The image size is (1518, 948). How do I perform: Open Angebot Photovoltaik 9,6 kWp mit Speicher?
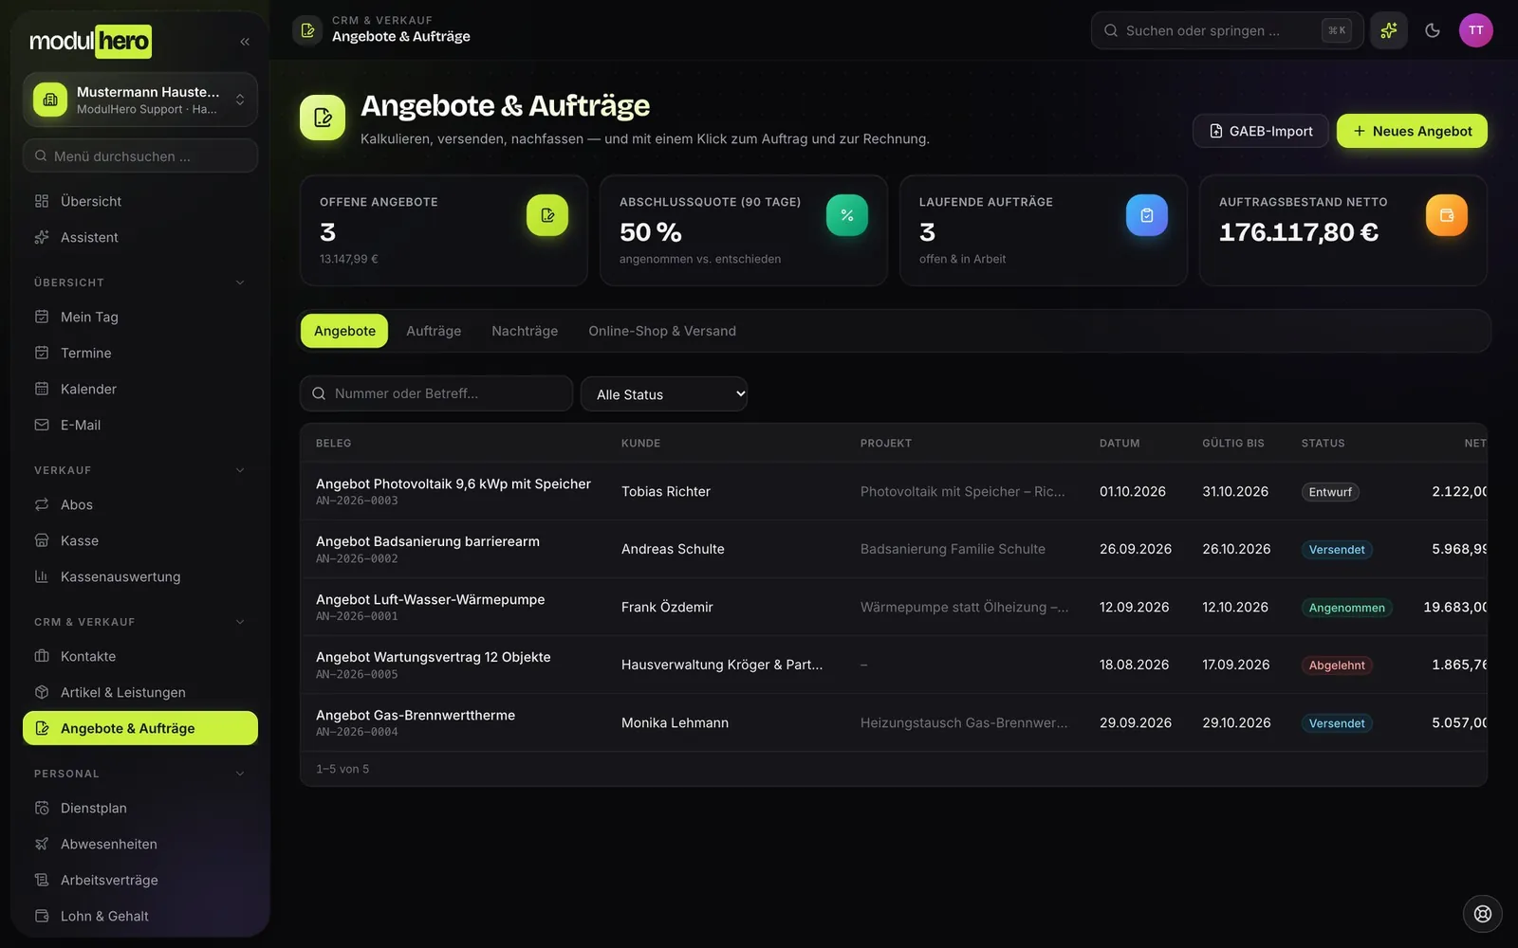click(454, 483)
